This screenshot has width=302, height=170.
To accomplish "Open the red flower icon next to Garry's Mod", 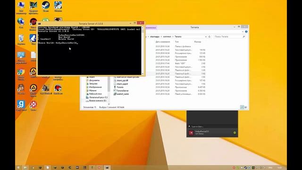I will click(34, 104).
